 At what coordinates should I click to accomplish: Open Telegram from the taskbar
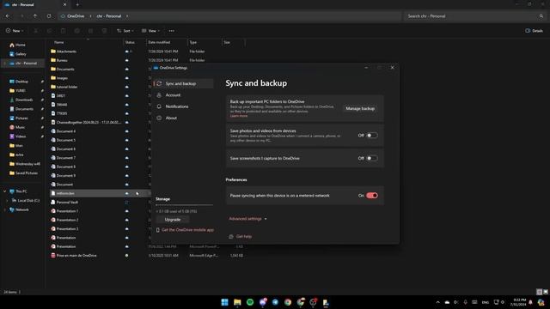tap(275, 302)
